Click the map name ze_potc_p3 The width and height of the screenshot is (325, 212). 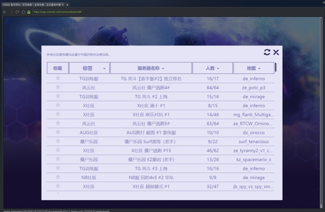[254, 88]
